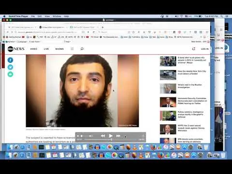Open Bergdahl's defense story link
The image size is (232, 174).
pos(190,114)
